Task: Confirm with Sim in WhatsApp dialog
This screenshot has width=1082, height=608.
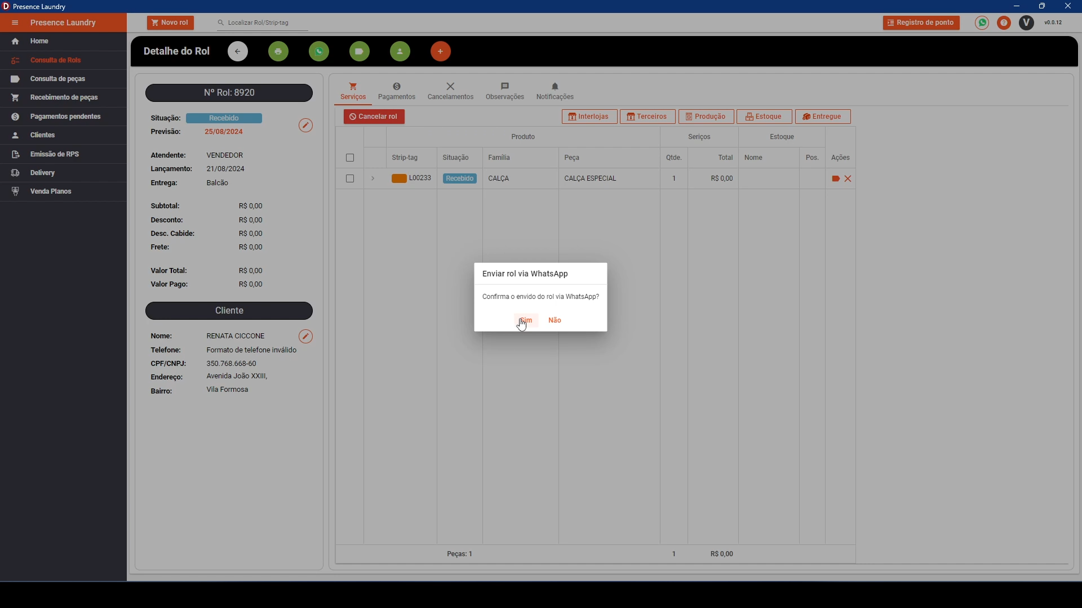Action: pyautogui.click(x=526, y=320)
